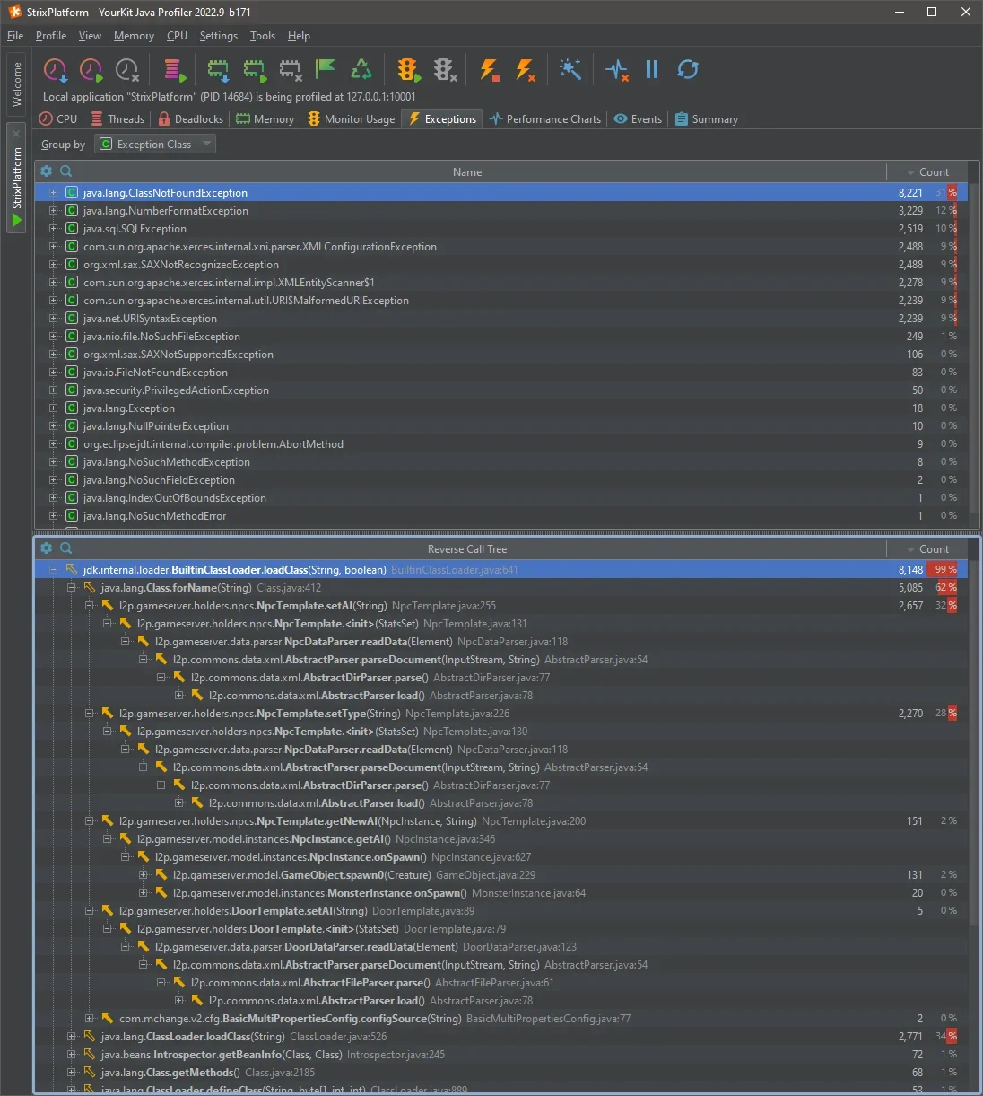Open Group by Exception Class dropdown
This screenshot has width=983, height=1096.
156,144
